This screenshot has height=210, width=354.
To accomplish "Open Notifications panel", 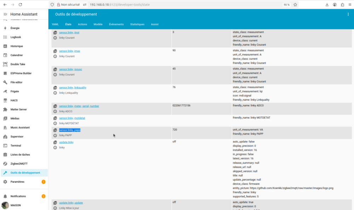I will tap(24, 196).
